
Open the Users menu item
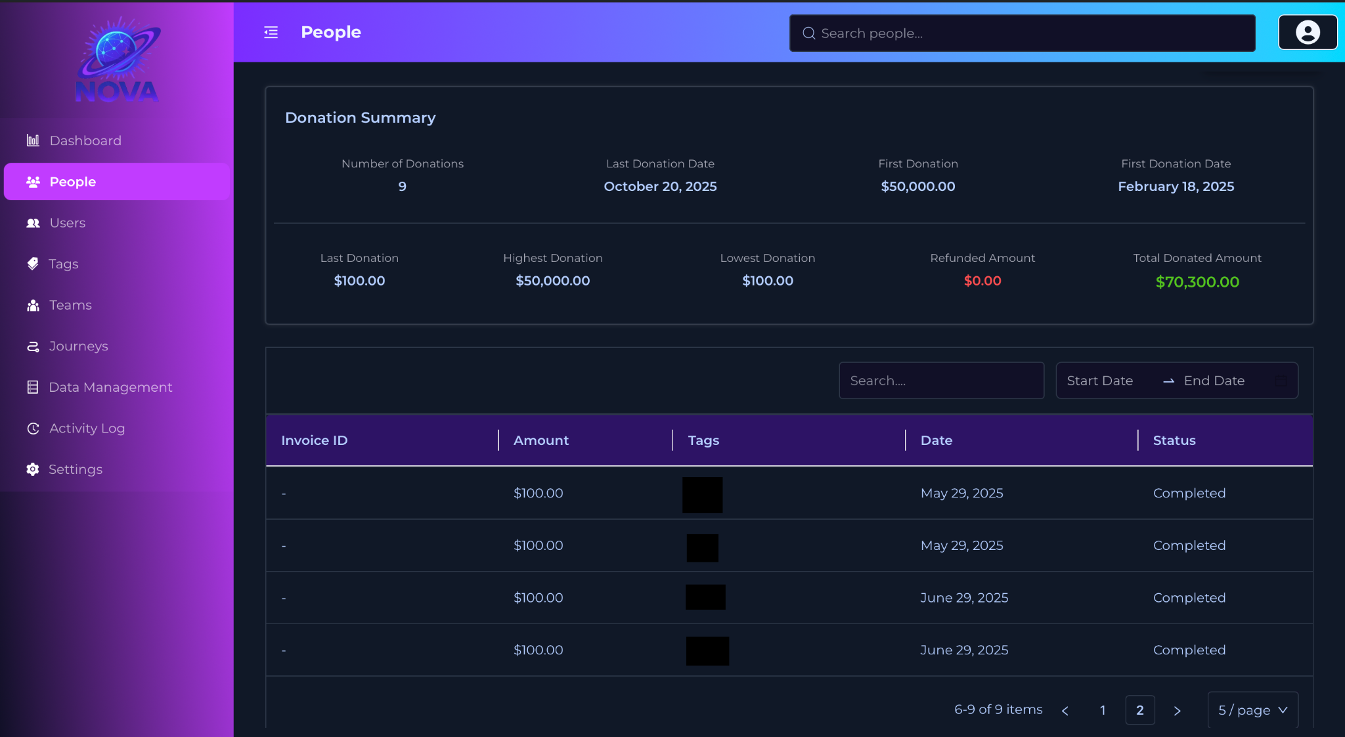(68, 223)
